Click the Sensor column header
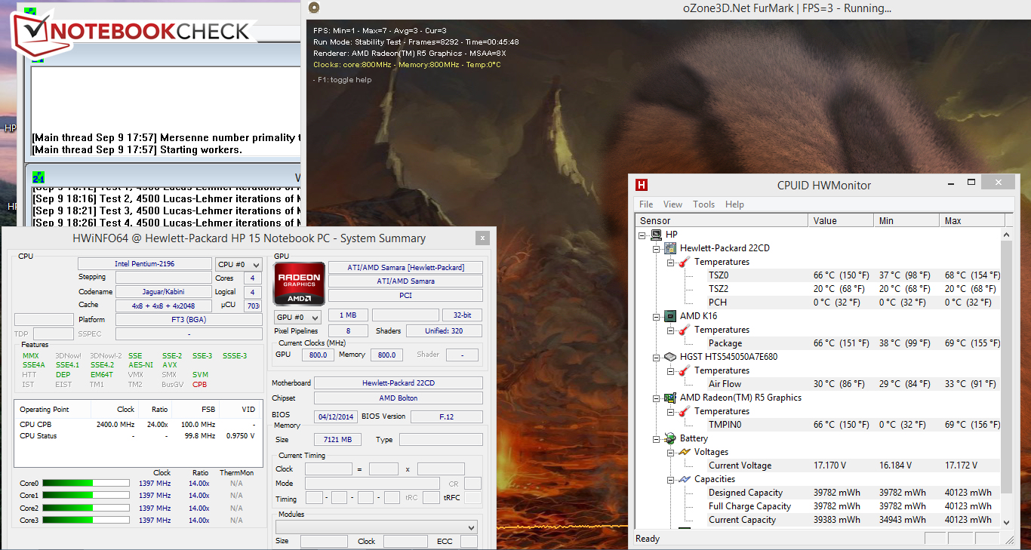 tap(722, 220)
